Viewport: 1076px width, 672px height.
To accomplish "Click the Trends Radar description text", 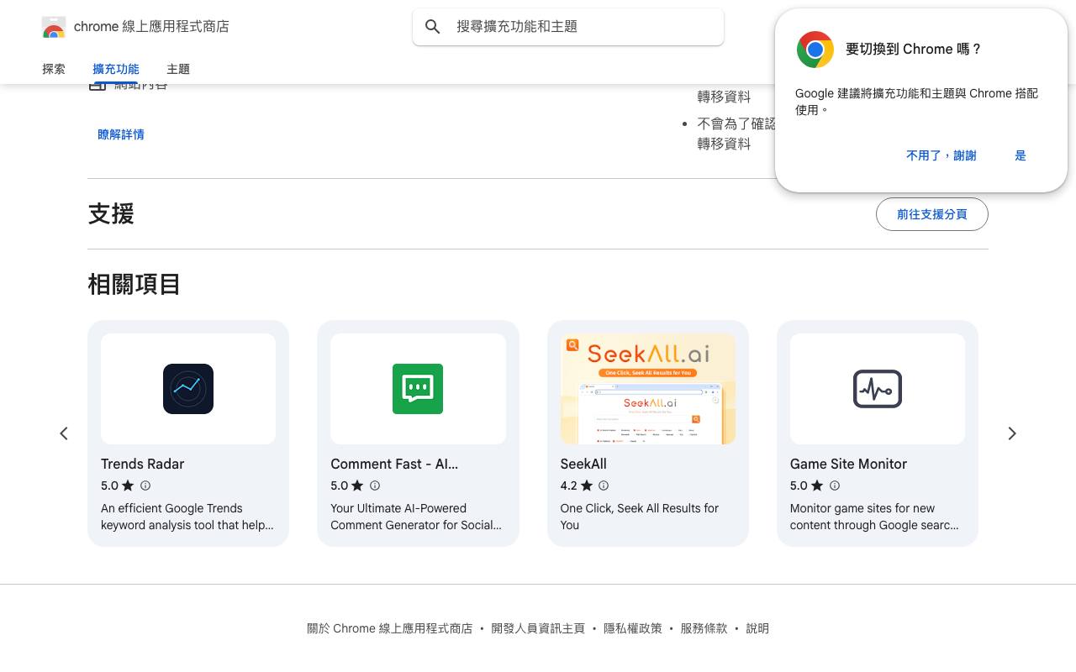I will coord(187,517).
